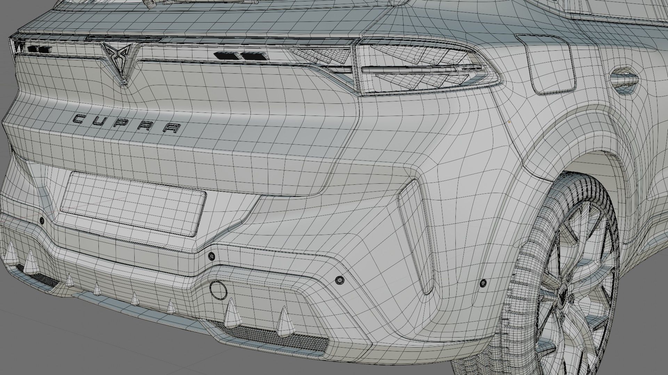Select the rectangular license plate panel
The image size is (668, 375).
pos(133,204)
